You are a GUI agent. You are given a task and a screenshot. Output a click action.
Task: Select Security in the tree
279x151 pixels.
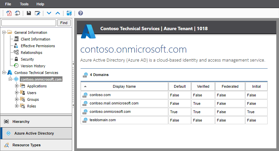[x=27, y=59]
